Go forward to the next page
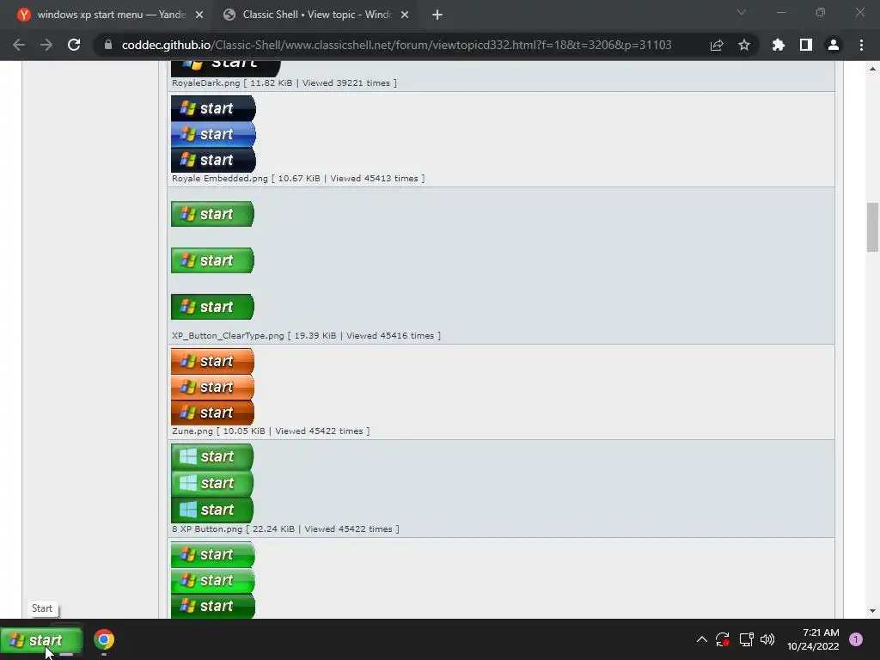 pyautogui.click(x=46, y=45)
